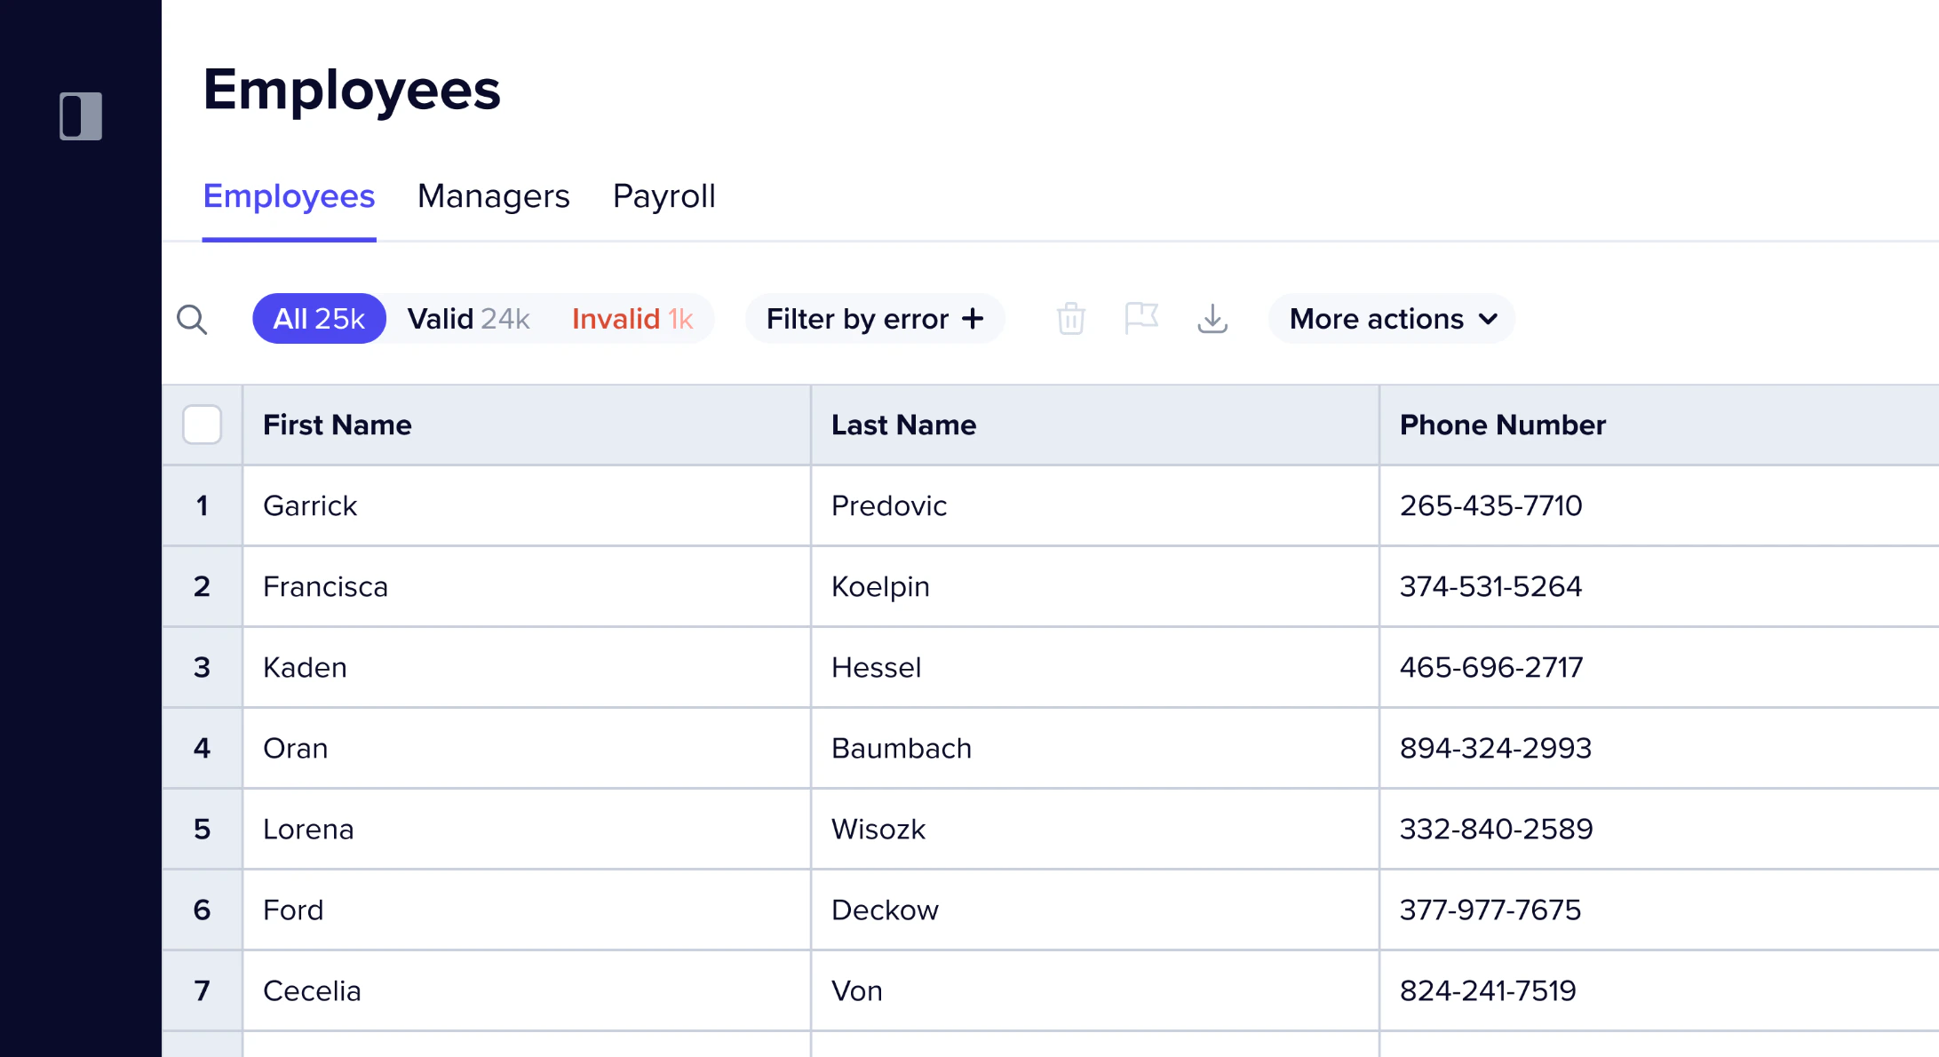Select the Employees tab
Image resolution: width=1939 pixels, height=1057 pixels.
pos(289,196)
